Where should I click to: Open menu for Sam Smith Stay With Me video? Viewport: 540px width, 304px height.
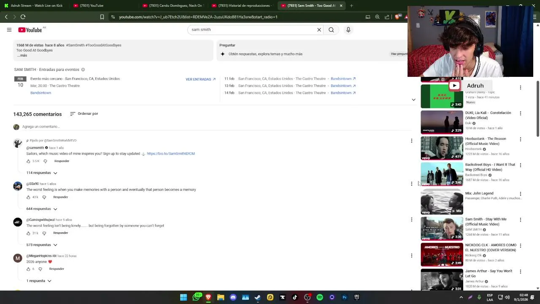tap(520, 220)
